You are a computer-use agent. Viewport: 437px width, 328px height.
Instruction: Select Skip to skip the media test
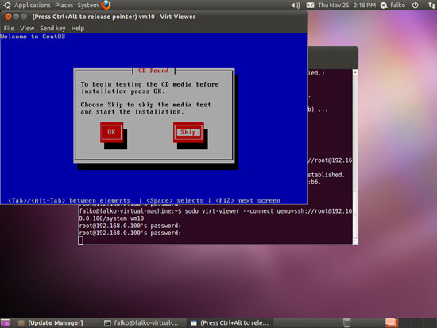pos(188,132)
